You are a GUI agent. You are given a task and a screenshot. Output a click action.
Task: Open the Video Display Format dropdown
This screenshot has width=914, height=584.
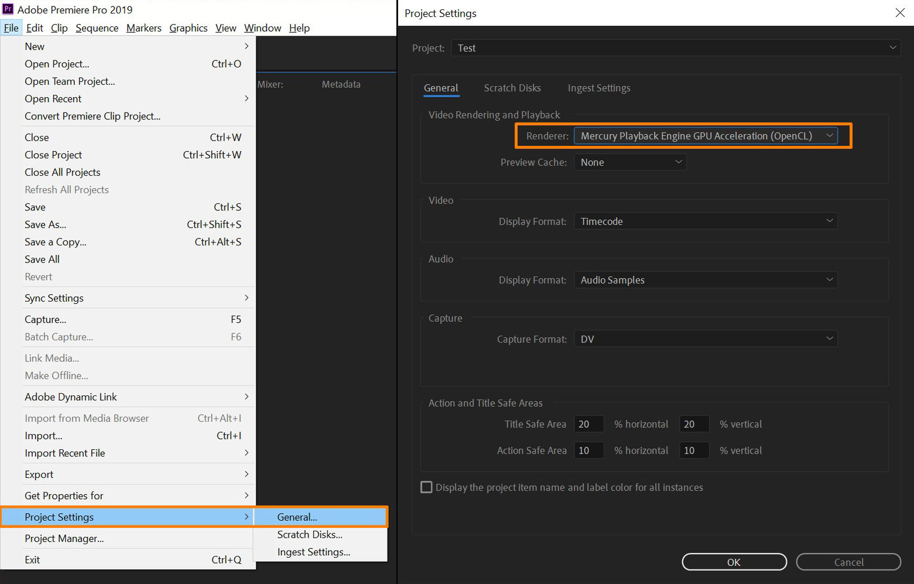point(706,221)
